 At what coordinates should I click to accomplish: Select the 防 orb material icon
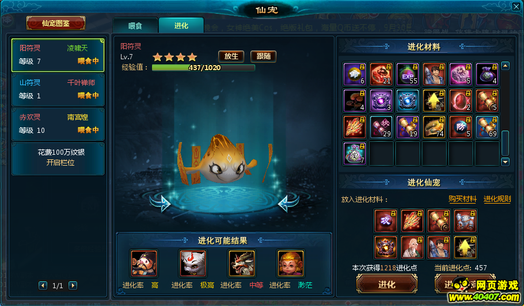(x=461, y=127)
